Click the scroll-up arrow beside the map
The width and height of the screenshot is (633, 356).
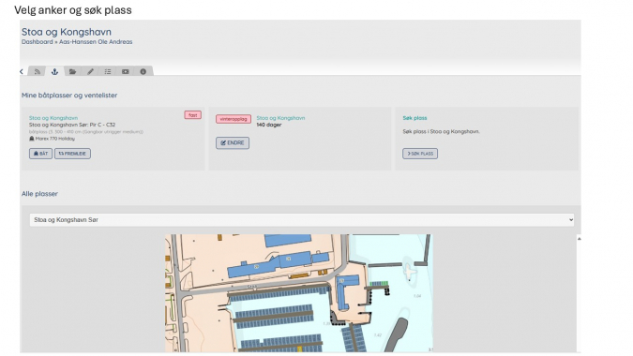click(x=579, y=239)
